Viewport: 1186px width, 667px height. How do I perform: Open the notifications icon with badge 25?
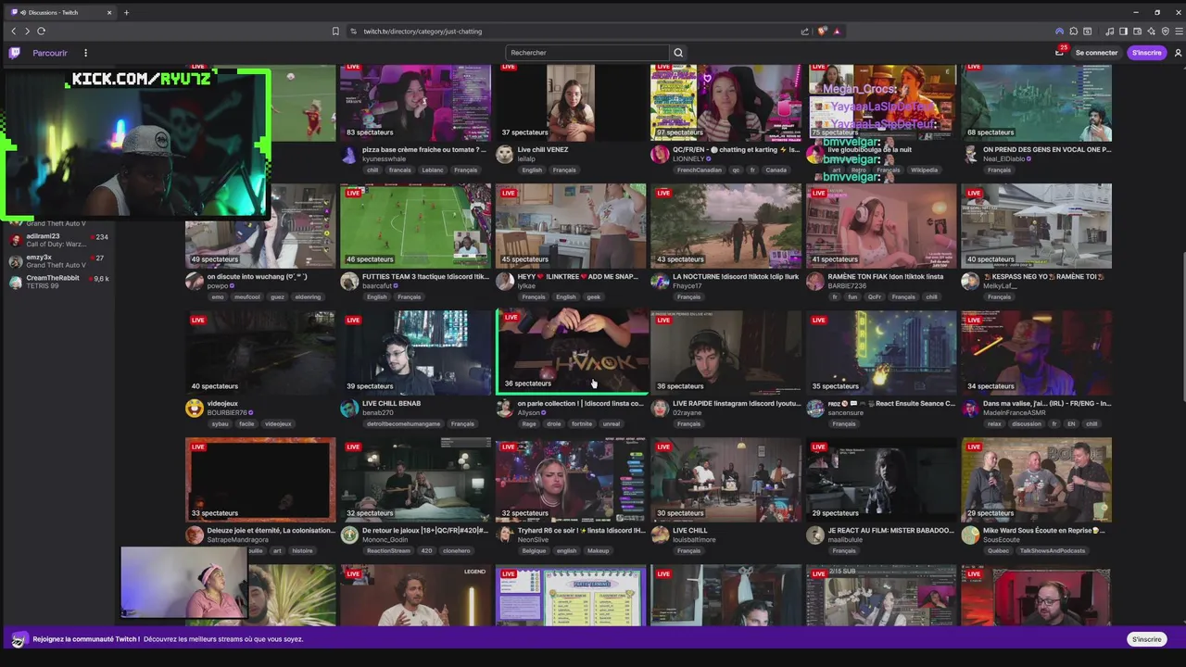point(1059,53)
